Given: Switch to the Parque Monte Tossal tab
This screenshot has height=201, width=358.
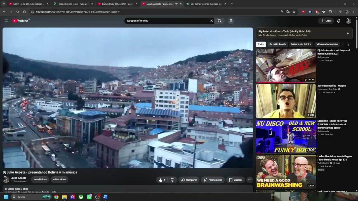Looking at the screenshot, I should click(73, 4).
